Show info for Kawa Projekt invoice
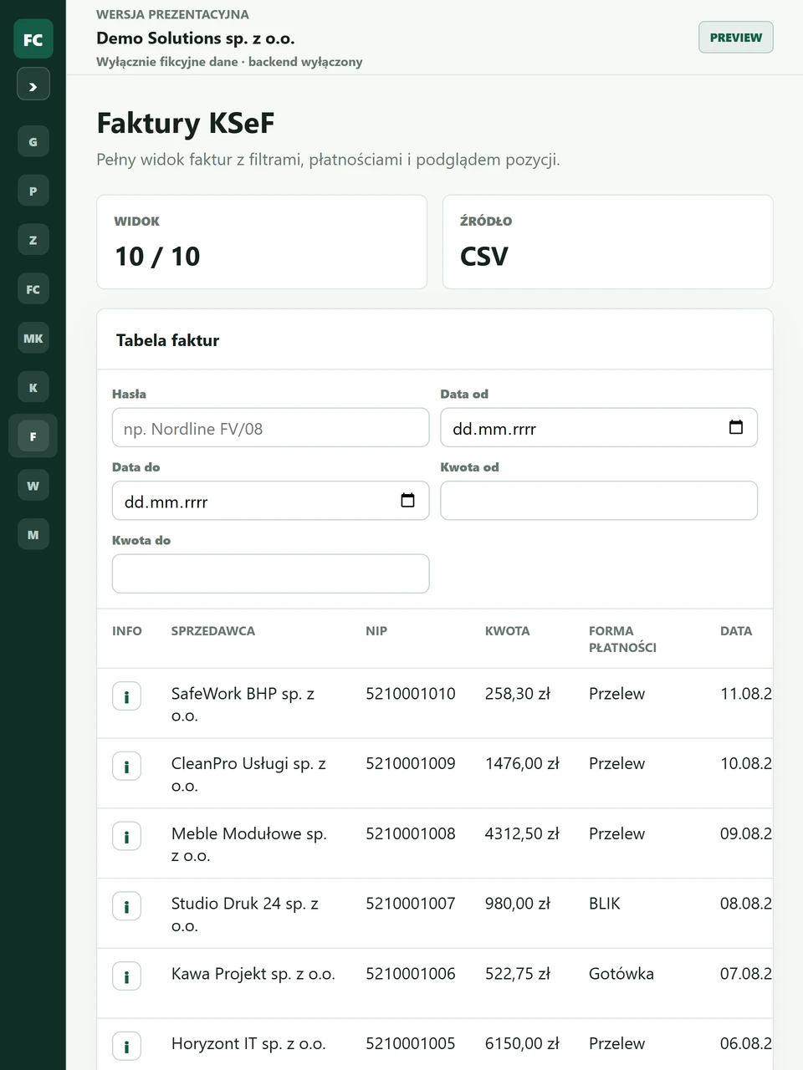Viewport: 803px width, 1070px height. tap(126, 976)
